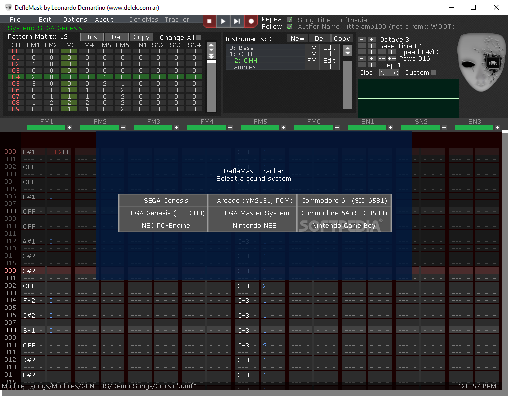The width and height of the screenshot is (508, 396).
Task: Expand SN1 channel columns with plus icon
Action: coord(390,128)
